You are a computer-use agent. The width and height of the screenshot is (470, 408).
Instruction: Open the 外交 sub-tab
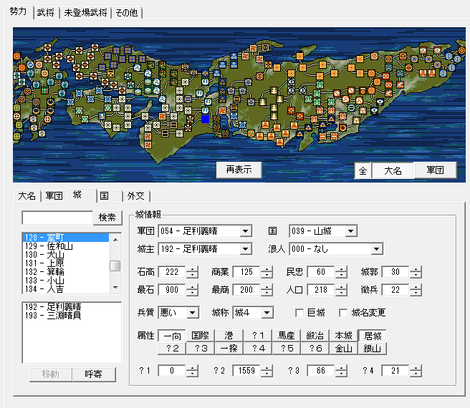click(135, 195)
